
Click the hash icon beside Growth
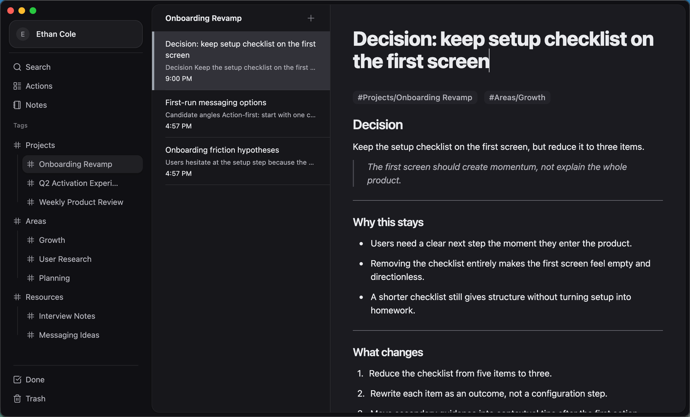[x=31, y=240]
